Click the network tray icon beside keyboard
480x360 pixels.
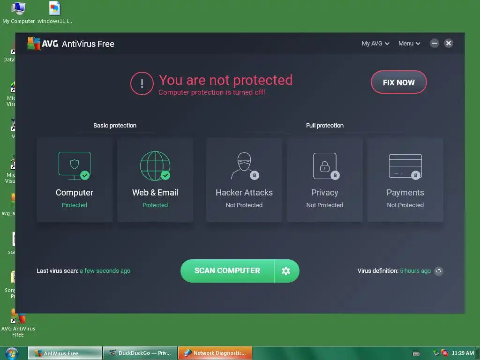436,353
